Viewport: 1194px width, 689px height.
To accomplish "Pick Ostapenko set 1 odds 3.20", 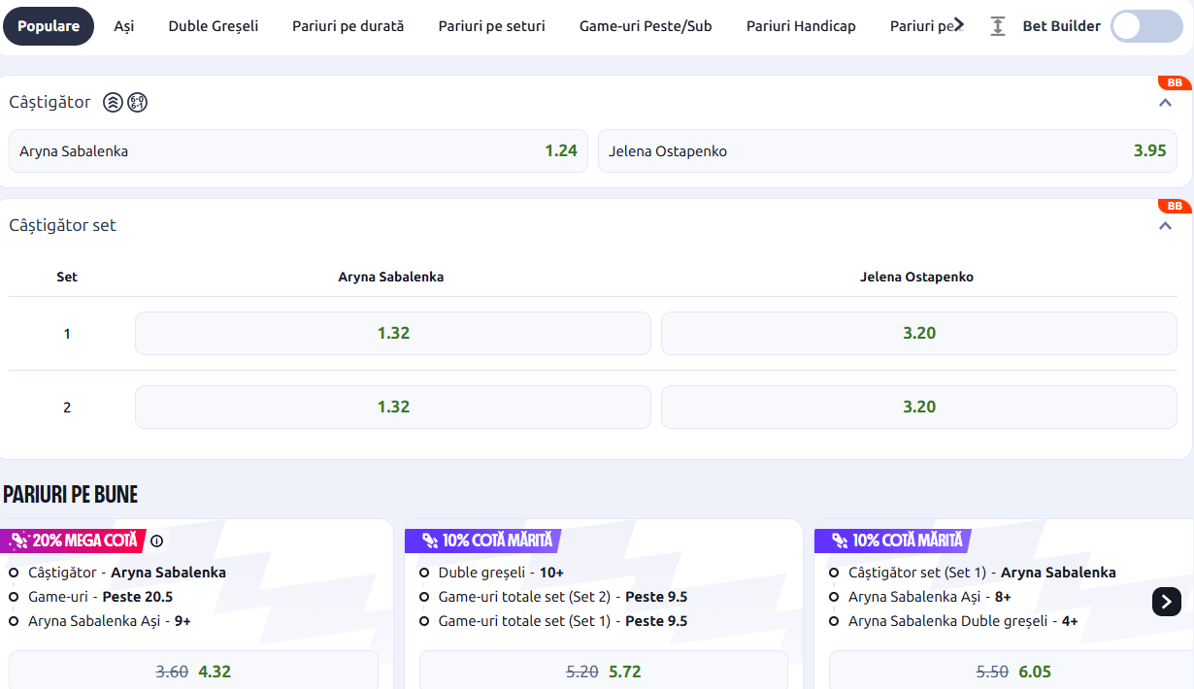I will 919,333.
